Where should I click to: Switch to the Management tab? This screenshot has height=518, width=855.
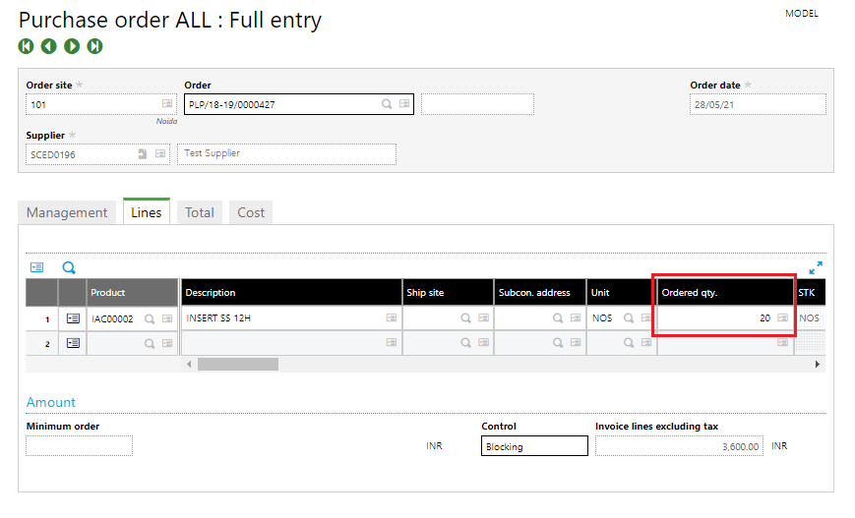[67, 212]
